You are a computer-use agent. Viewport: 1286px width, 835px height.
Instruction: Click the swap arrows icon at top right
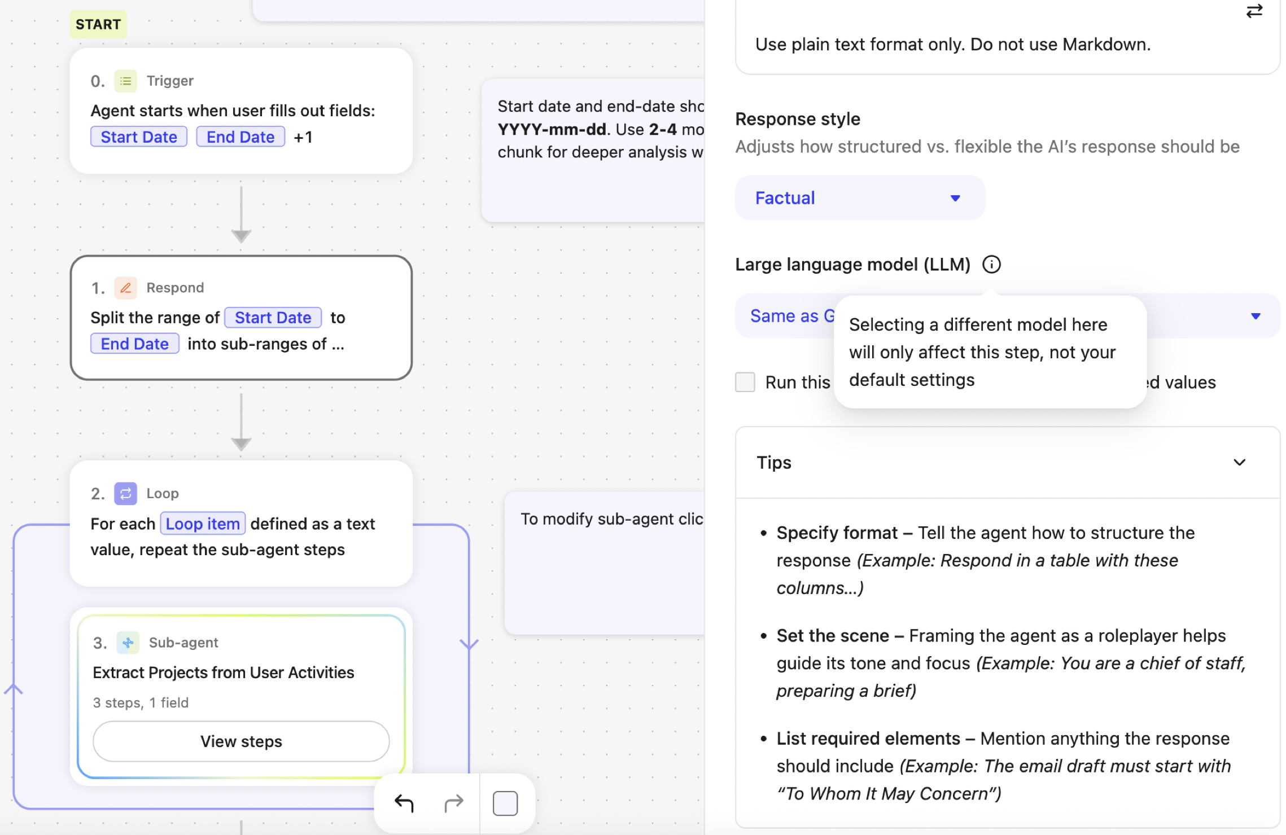point(1254,11)
